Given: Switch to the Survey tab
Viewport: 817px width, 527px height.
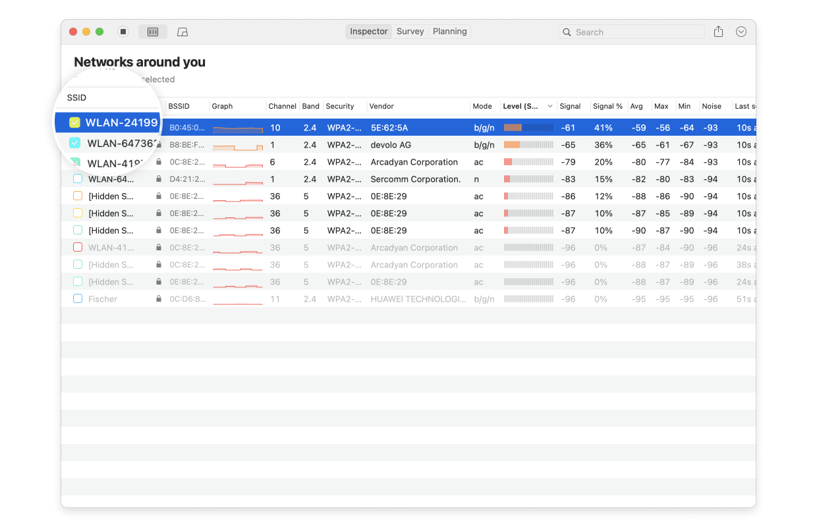Looking at the screenshot, I should pyautogui.click(x=410, y=31).
